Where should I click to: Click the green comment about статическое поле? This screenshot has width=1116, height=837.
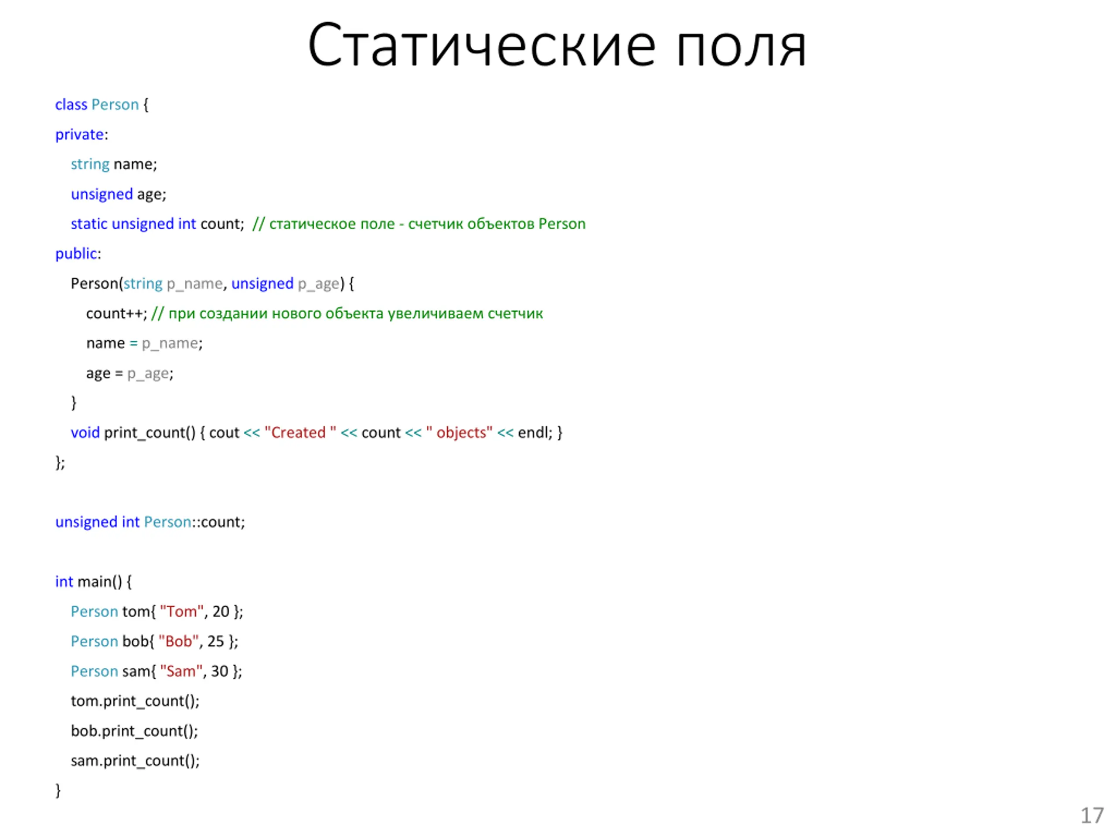point(419,224)
